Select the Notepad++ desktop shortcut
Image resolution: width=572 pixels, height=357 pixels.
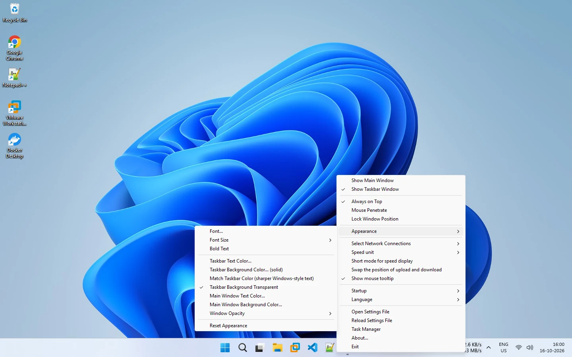15,78
